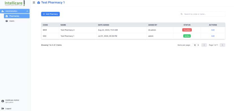Viewport: 234px width, 111px height.
Task: Click Logout in the sidebar
Action: 8,109
